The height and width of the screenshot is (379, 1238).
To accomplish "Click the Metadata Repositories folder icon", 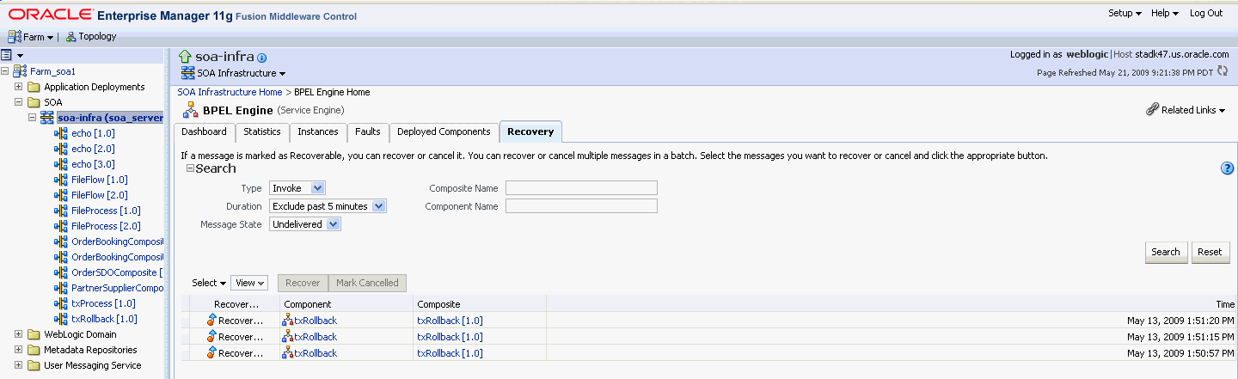I will click(x=34, y=350).
